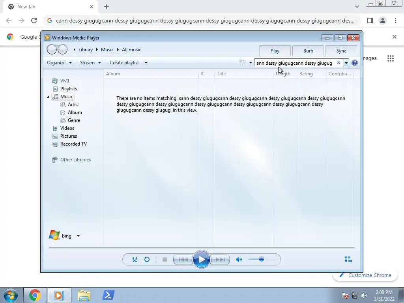Viewport: 404px width, 303px height.
Task: Switch to the Sync tab
Action: [x=341, y=51]
